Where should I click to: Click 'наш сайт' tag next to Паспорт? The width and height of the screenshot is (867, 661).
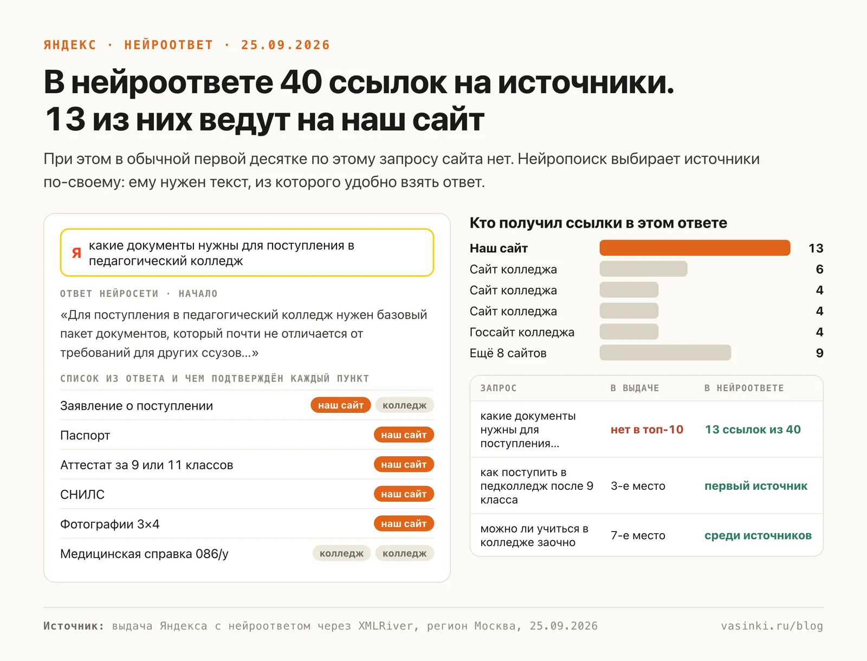click(x=404, y=435)
